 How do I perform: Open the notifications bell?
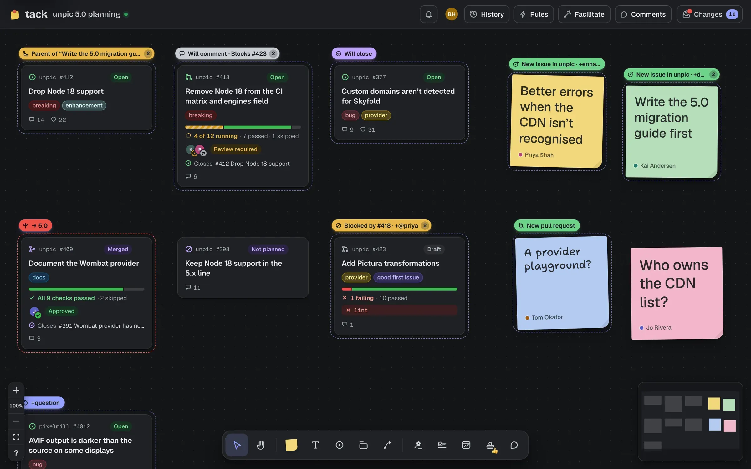tap(429, 14)
